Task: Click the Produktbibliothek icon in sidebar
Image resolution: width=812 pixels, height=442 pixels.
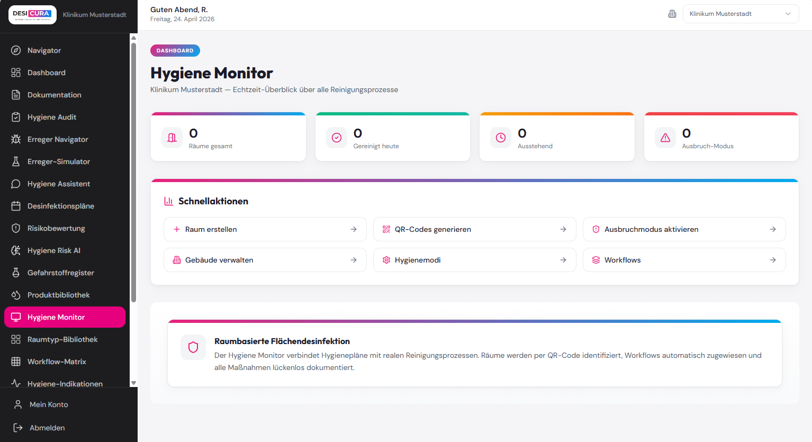Action: pos(16,295)
